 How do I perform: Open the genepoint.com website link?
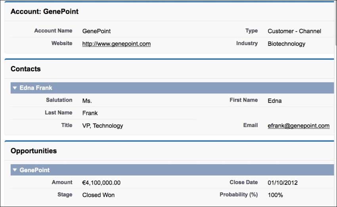pyautogui.click(x=116, y=44)
